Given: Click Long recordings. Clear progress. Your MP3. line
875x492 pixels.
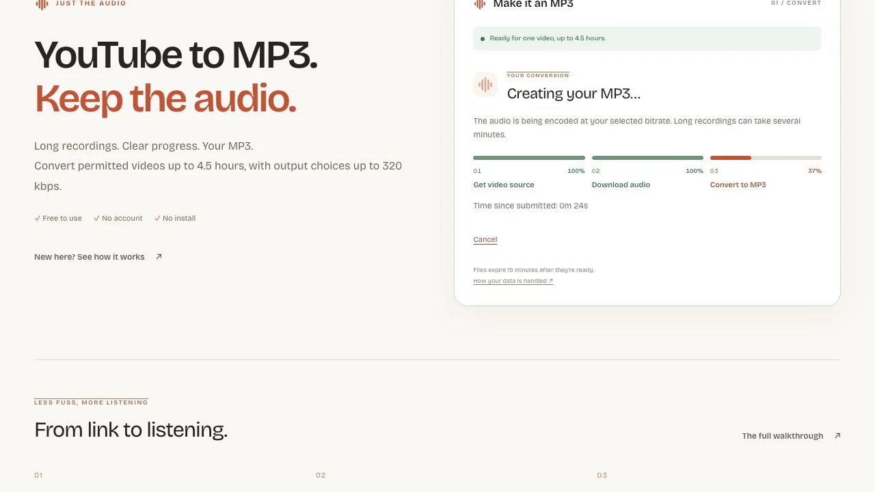Looking at the screenshot, I should (144, 146).
